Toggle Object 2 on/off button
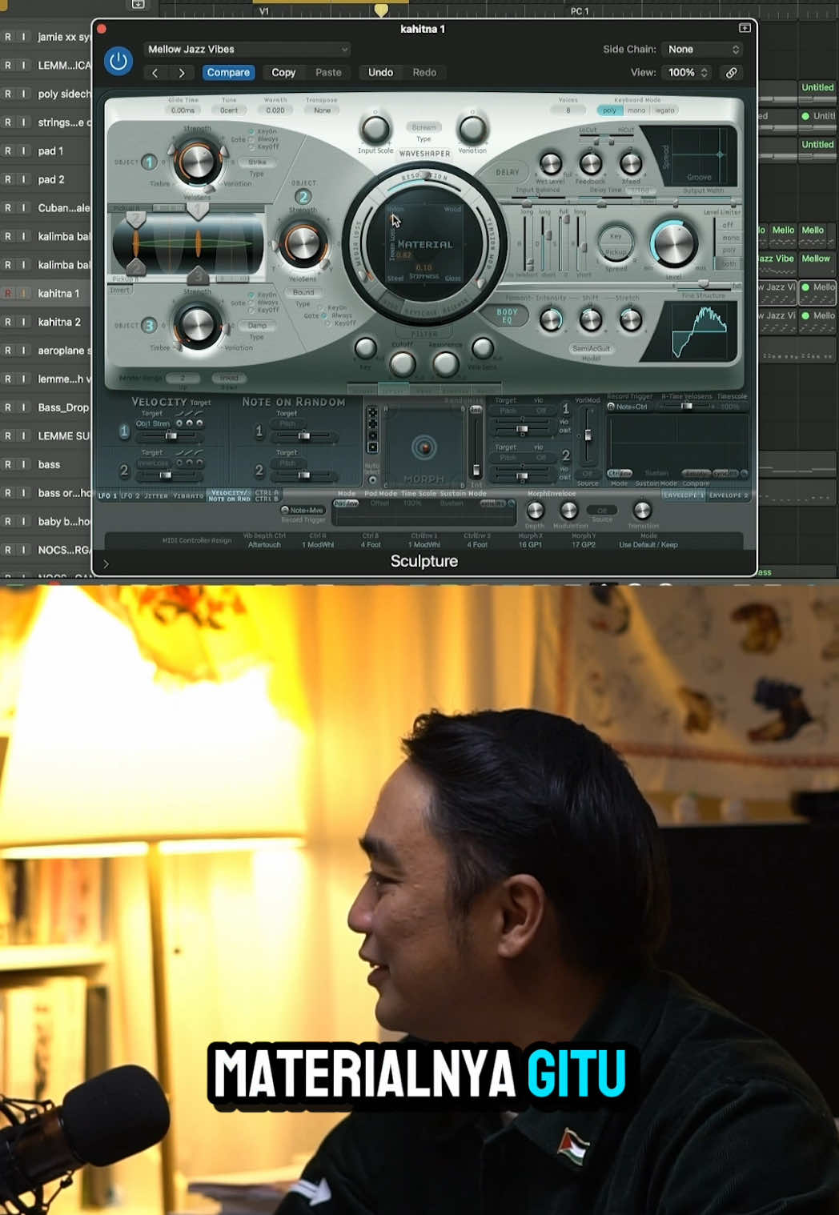Image resolution: width=839 pixels, height=1215 pixels. pyautogui.click(x=303, y=197)
